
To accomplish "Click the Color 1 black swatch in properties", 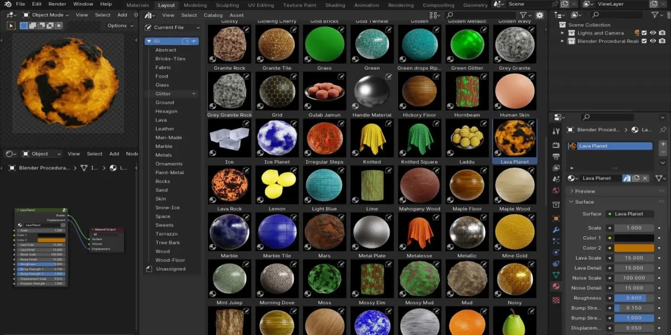I will point(634,238).
